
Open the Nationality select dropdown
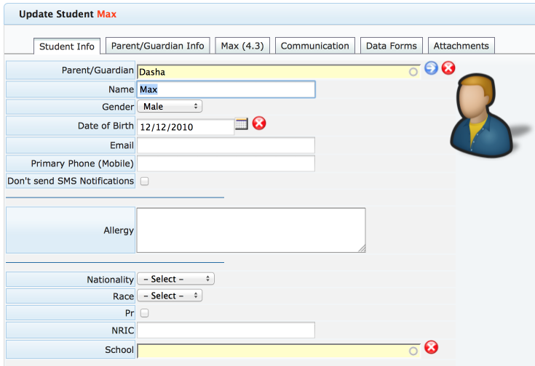175,279
